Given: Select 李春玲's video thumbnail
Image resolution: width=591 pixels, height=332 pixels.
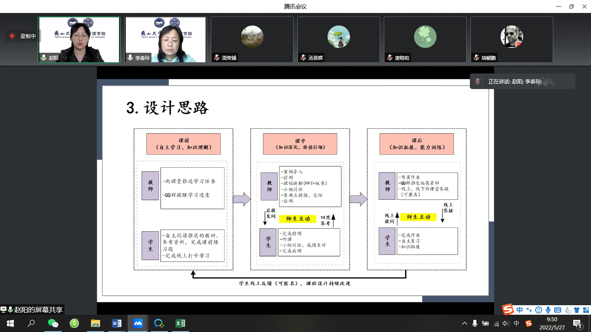Looking at the screenshot, I should point(166,40).
